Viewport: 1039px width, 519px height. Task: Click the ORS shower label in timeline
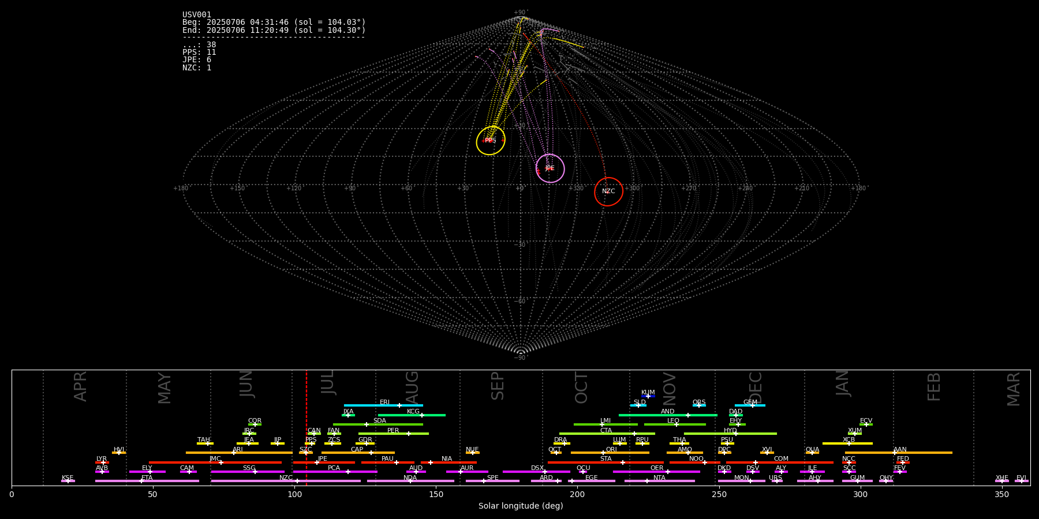click(x=699, y=402)
